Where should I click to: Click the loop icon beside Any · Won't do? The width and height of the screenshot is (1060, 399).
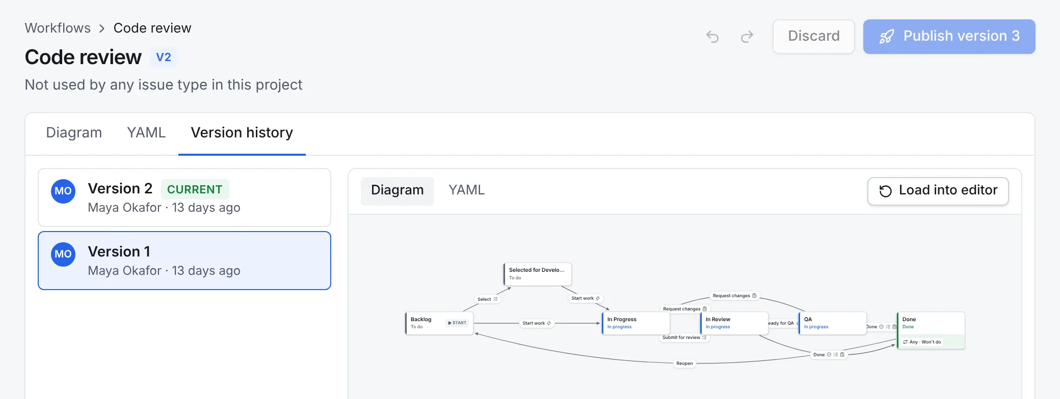click(x=905, y=342)
